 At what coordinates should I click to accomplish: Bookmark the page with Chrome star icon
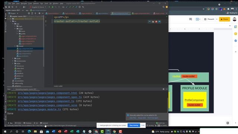click(x=203, y=9)
